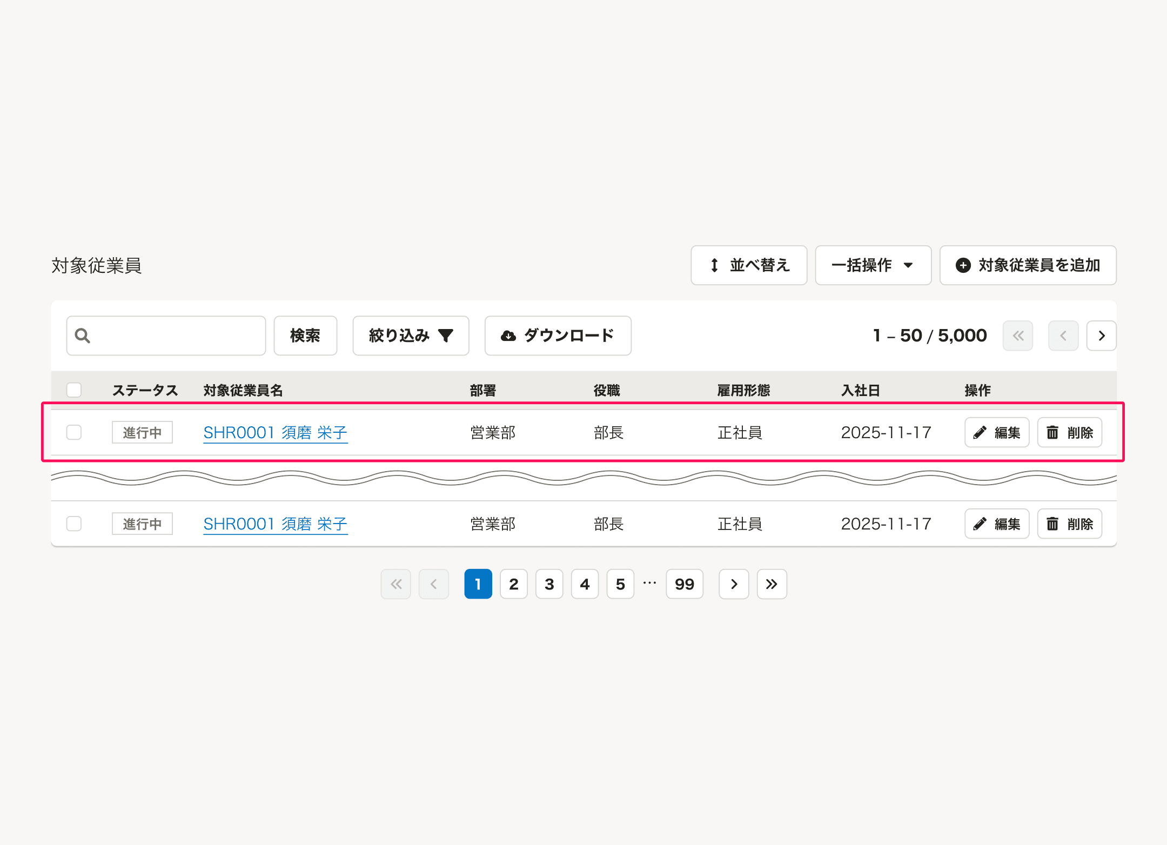The image size is (1167, 845).
Task: Click the funnel icon on the 絞り込み button
Action: pos(446,336)
